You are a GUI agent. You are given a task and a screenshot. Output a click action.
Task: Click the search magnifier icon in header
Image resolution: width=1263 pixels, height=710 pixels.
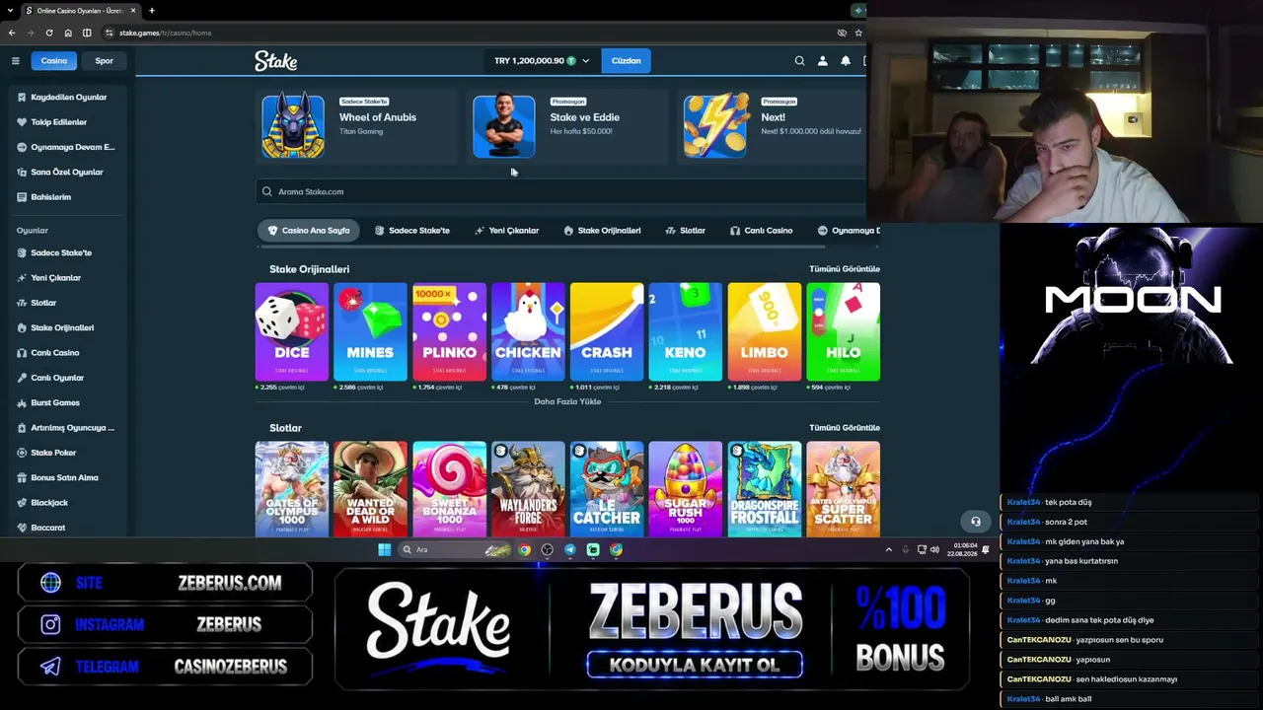pos(799,61)
